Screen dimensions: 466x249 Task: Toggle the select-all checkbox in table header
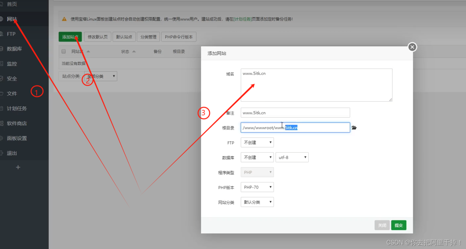[x=64, y=51]
